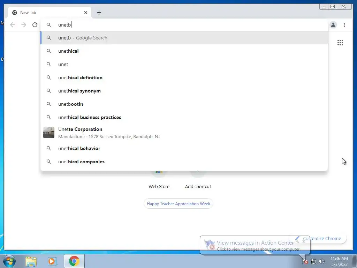Go forward with the forward arrow
The width and height of the screenshot is (357, 268).
coord(24,25)
